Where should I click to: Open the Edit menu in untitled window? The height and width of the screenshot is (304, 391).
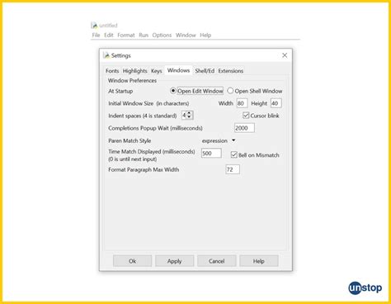(109, 36)
